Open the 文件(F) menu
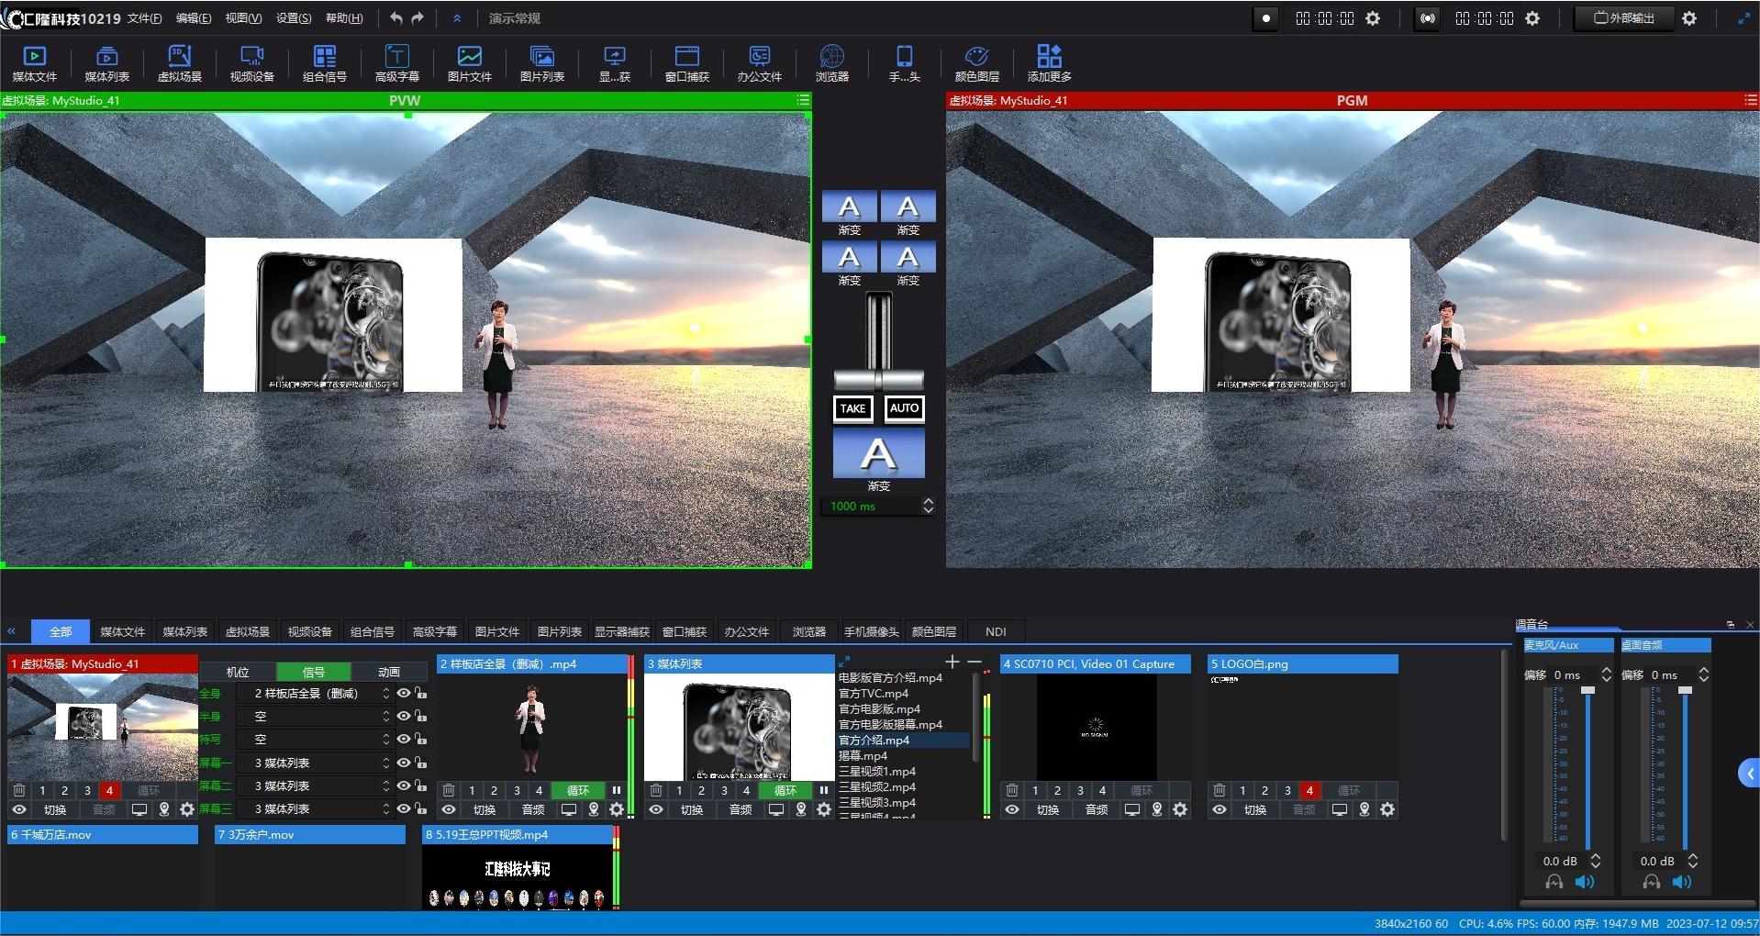Viewport: 1760px width, 936px height. (x=144, y=18)
